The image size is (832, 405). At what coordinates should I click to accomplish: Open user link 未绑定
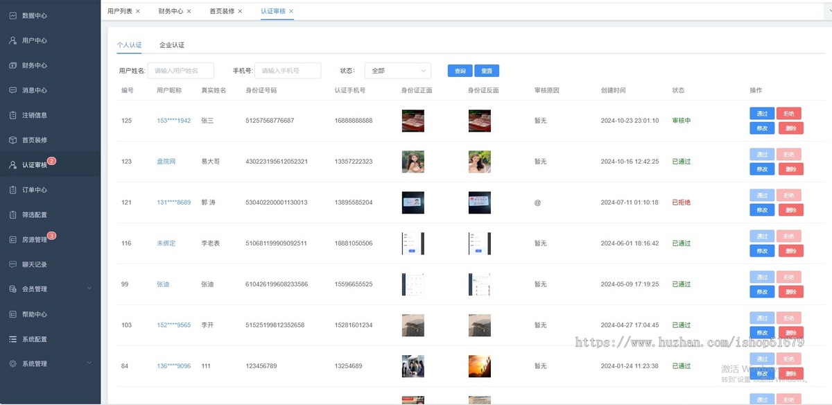tap(166, 243)
